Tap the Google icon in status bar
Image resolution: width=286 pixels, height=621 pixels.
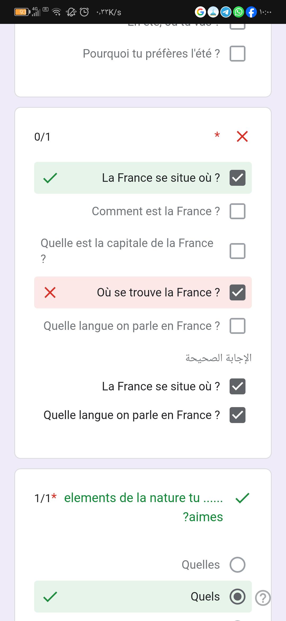200,12
